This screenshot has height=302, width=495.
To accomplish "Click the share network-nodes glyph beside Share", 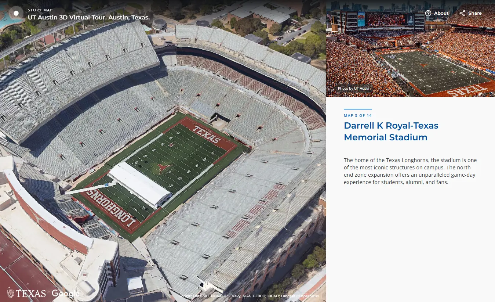I will click(x=462, y=13).
